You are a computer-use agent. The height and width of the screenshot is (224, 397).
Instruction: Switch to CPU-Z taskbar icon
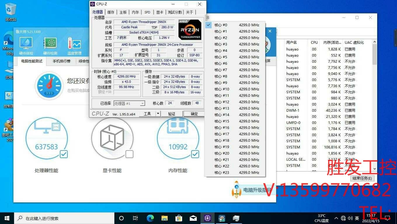tap(207, 218)
